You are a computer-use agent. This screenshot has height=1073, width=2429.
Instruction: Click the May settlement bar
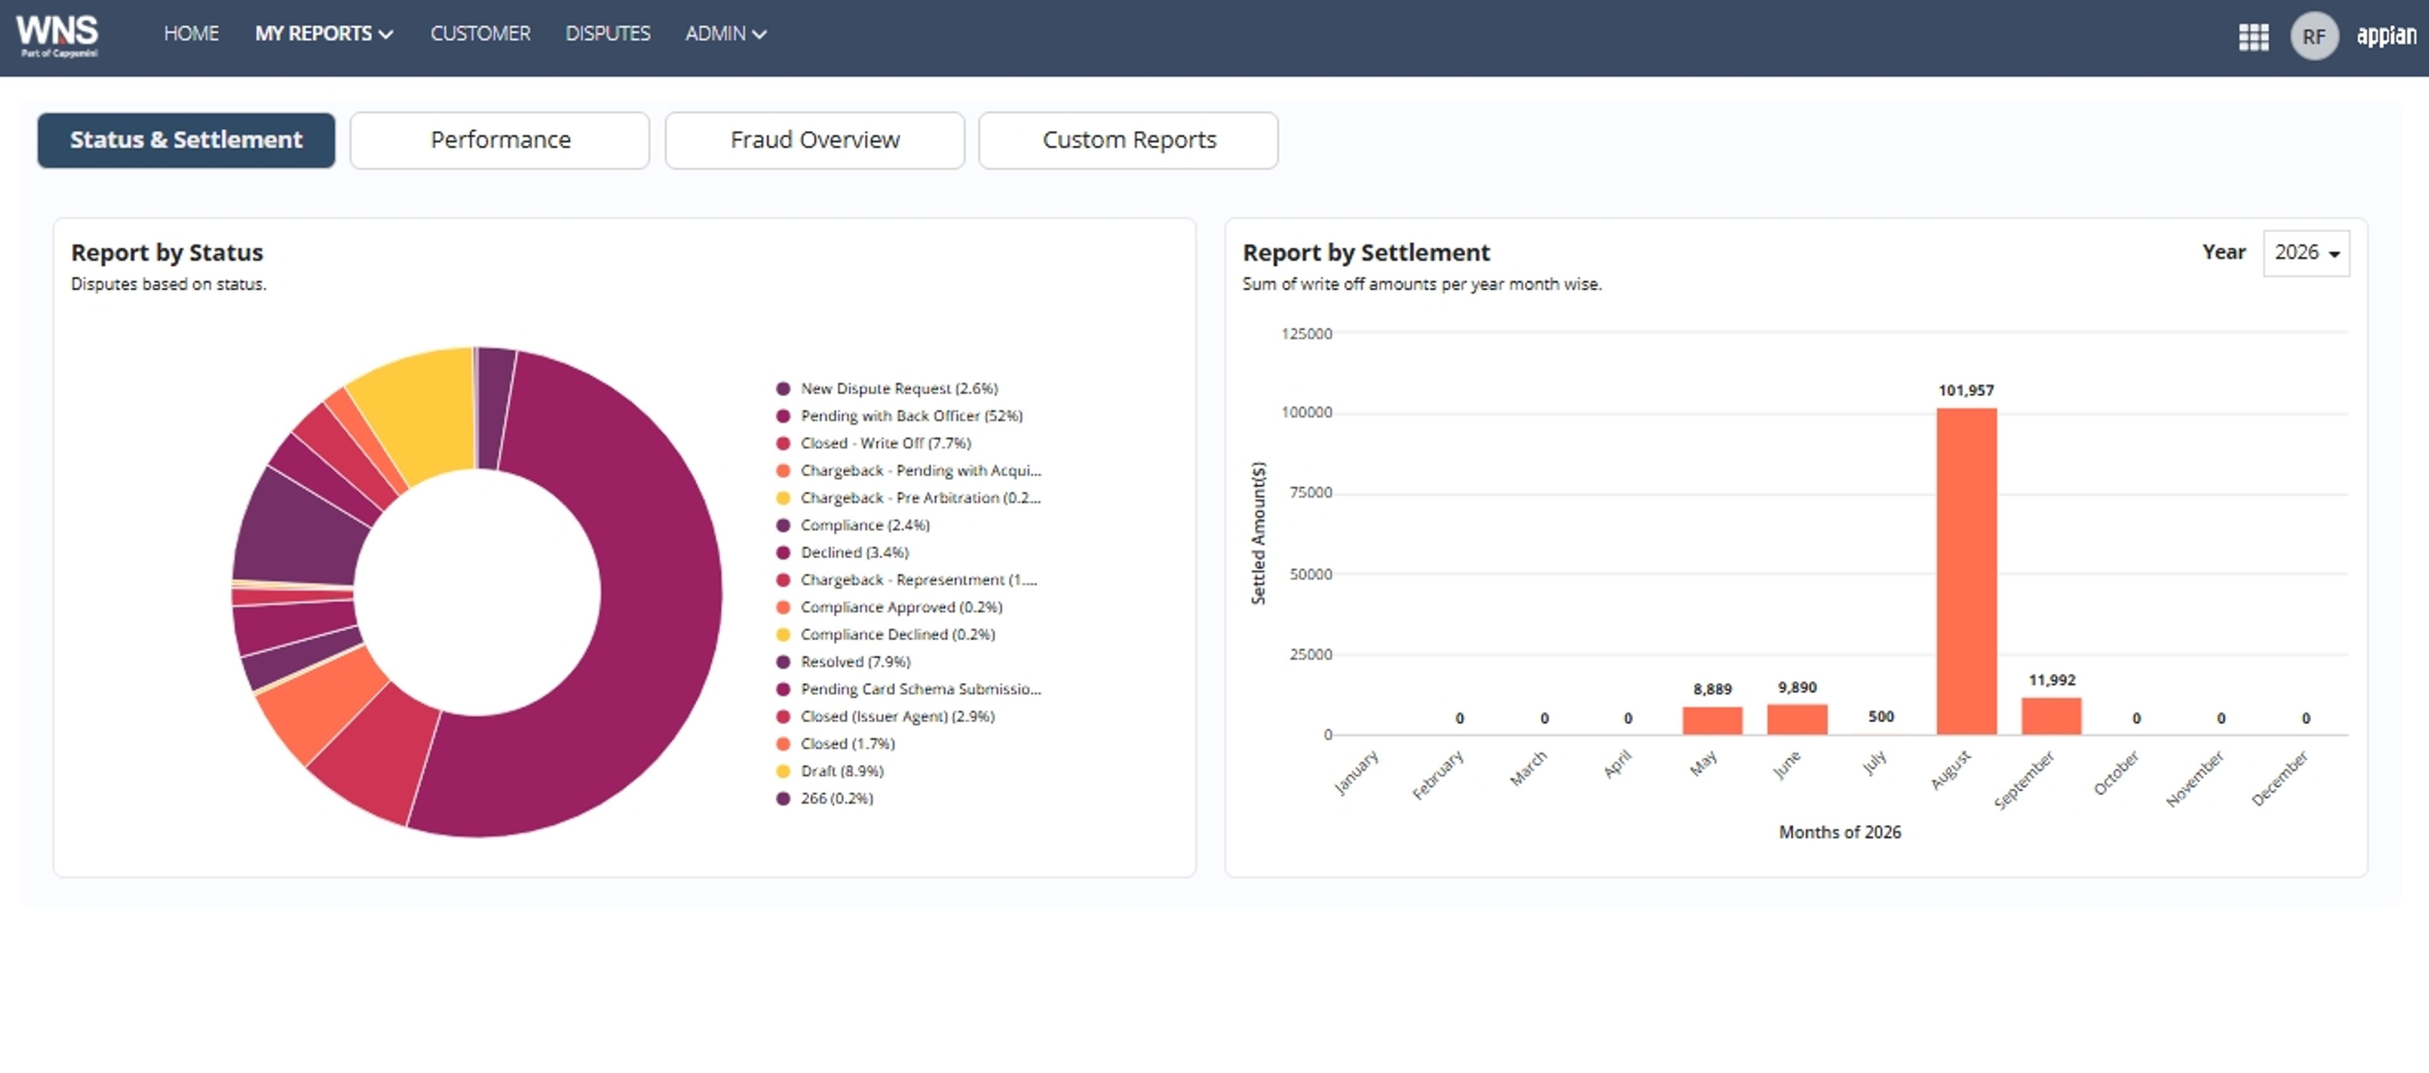click(1712, 720)
